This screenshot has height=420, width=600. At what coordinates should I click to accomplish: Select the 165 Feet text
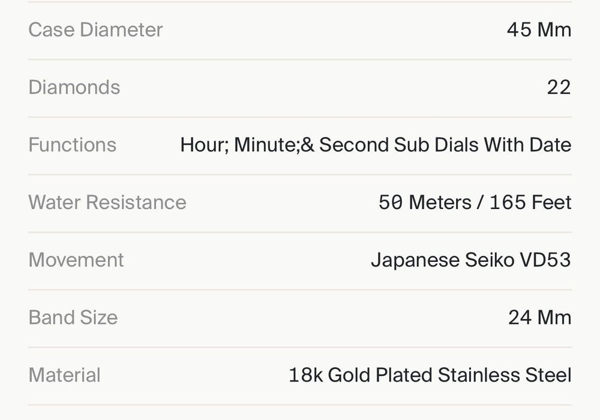pos(530,202)
